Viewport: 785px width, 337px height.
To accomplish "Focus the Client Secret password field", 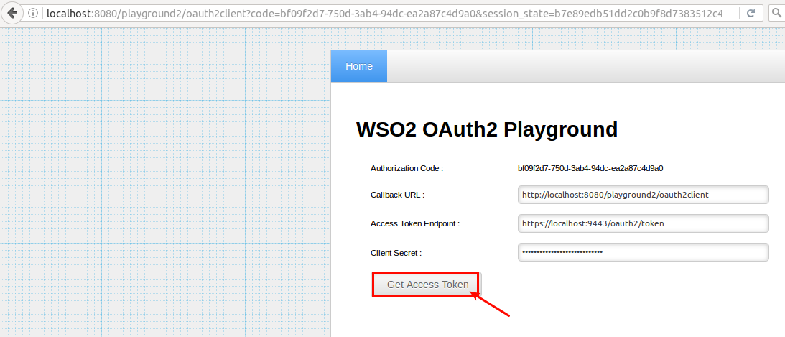I will pos(643,252).
